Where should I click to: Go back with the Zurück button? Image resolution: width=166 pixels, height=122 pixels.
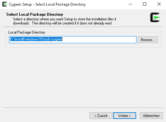pyautogui.click(x=101, y=115)
